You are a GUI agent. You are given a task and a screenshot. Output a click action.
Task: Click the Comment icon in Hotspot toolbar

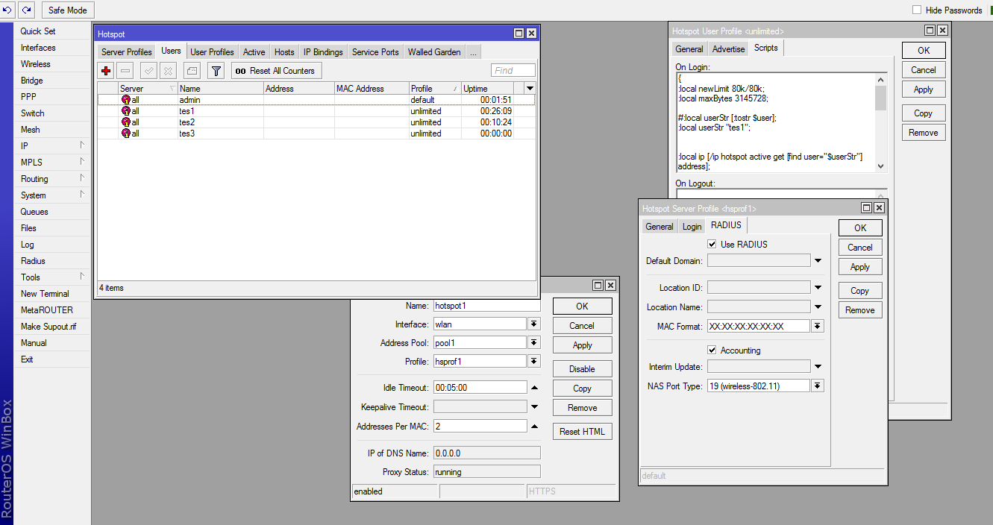192,71
